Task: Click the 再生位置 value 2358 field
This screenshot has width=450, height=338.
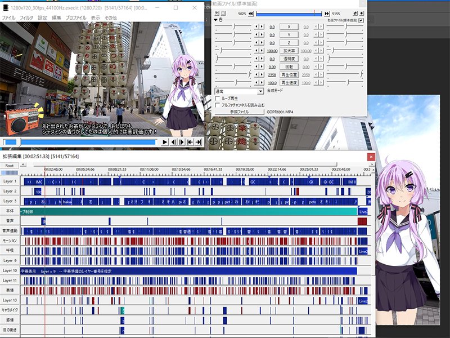Action: tap(272, 75)
